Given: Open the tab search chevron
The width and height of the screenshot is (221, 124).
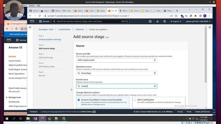Looking at the screenshot, I should pos(190,9).
